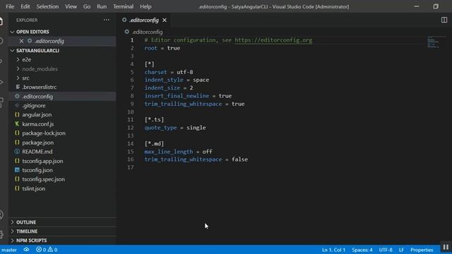The image size is (452, 254).
Task: Close the .editorconfig editor tab
Action: (x=165, y=20)
